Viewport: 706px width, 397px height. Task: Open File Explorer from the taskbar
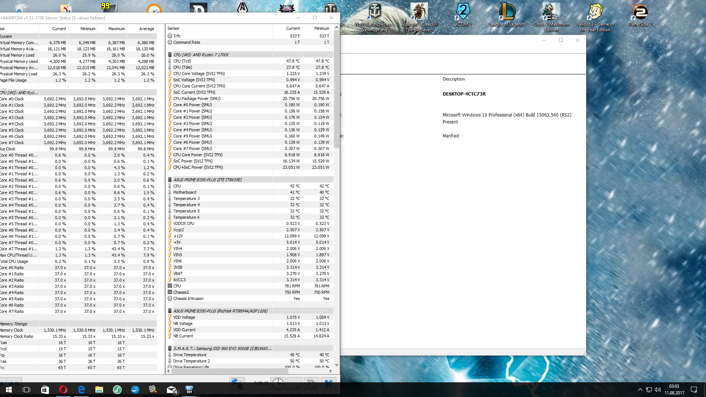99,390
